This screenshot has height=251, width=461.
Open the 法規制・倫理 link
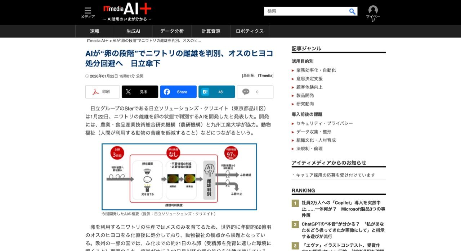(x=309, y=149)
